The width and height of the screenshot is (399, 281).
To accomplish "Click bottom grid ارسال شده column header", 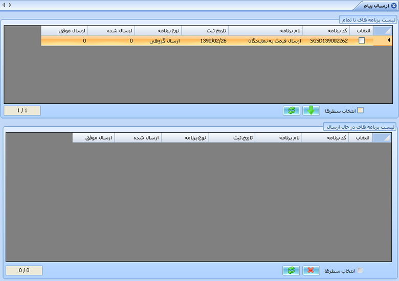I will pyautogui.click(x=138, y=138).
